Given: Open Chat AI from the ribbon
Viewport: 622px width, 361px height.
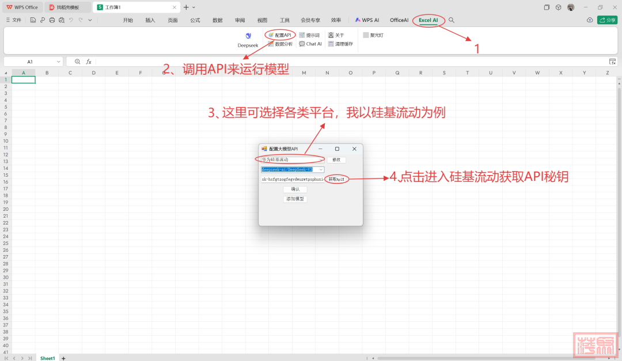Looking at the screenshot, I should 310,44.
